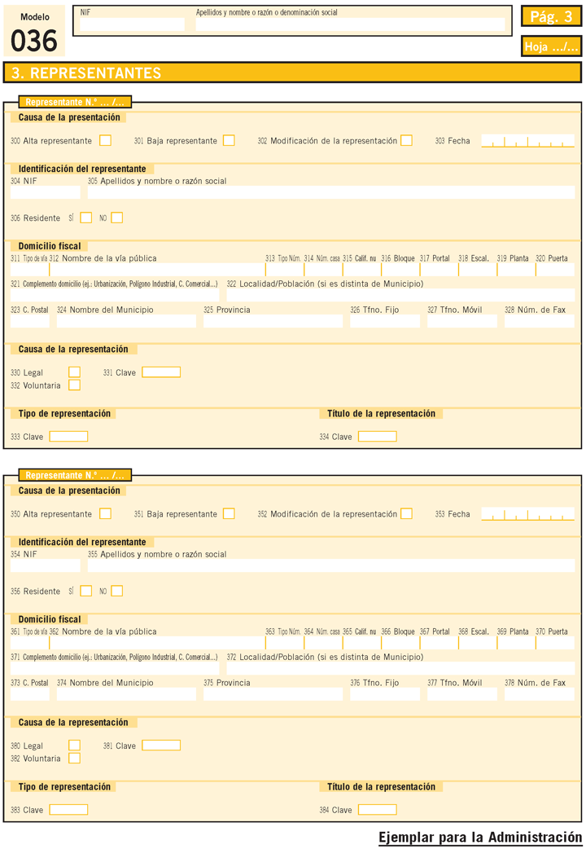
Task: Click 378 Núm. de Fax field
Action: pos(540,694)
